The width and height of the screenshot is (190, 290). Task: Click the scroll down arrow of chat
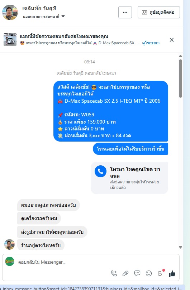180,247
